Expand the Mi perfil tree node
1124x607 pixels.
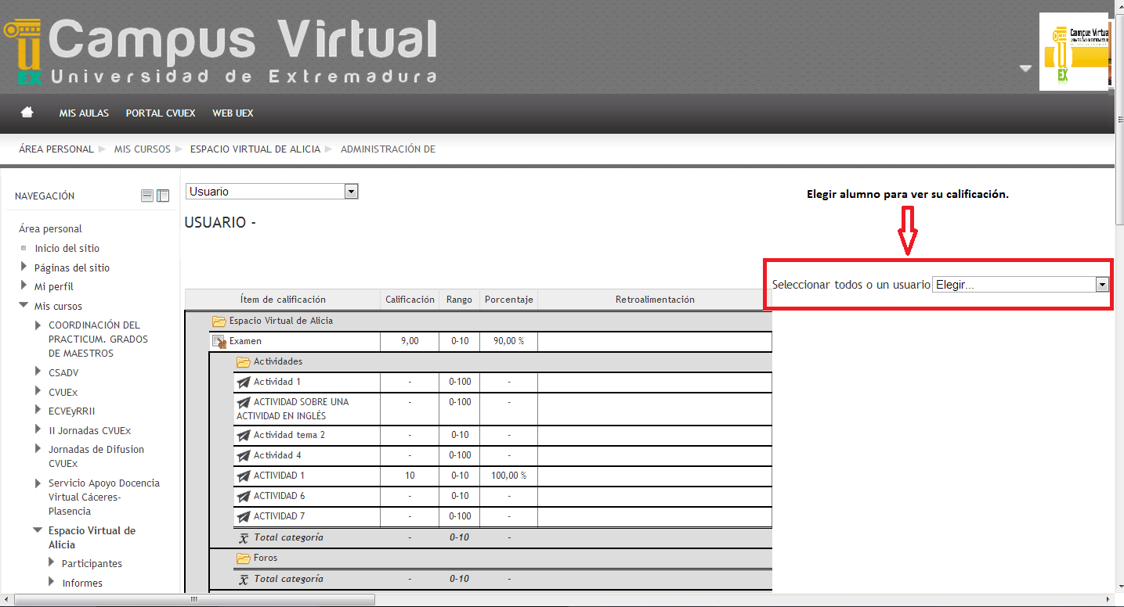click(x=24, y=286)
